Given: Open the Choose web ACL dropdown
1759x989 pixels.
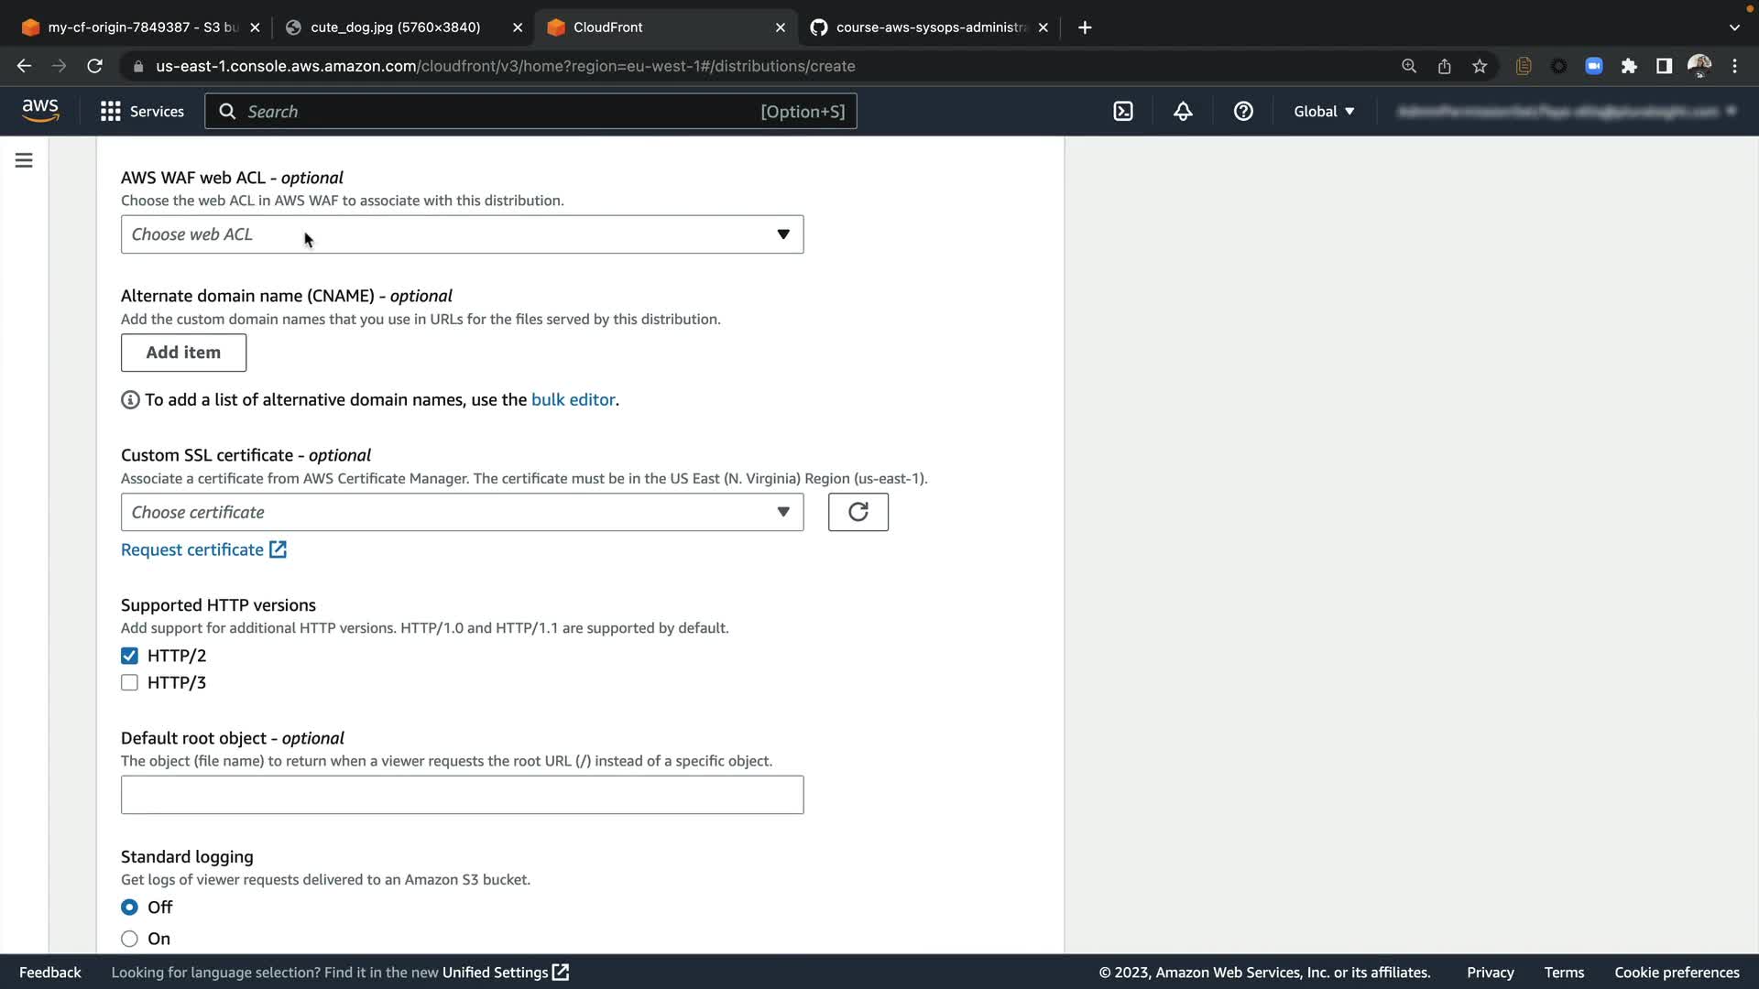Looking at the screenshot, I should tap(462, 234).
